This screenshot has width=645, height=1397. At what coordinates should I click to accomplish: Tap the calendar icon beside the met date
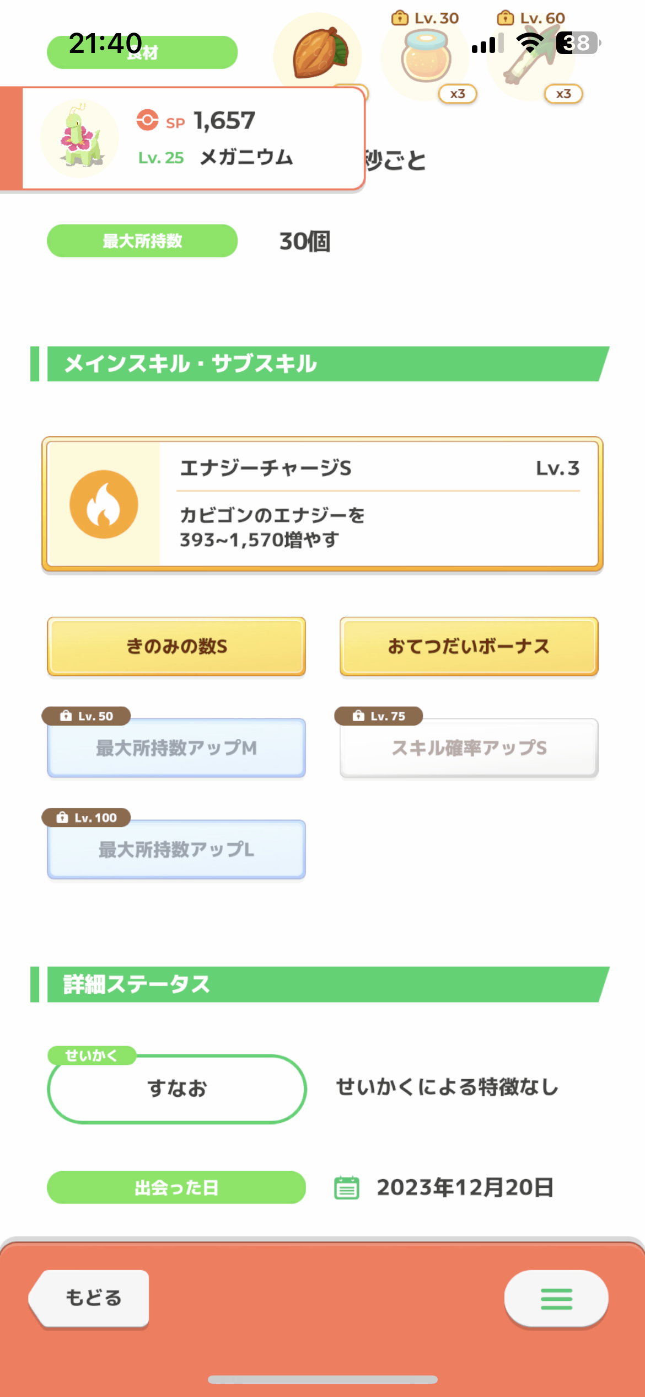click(x=346, y=1188)
